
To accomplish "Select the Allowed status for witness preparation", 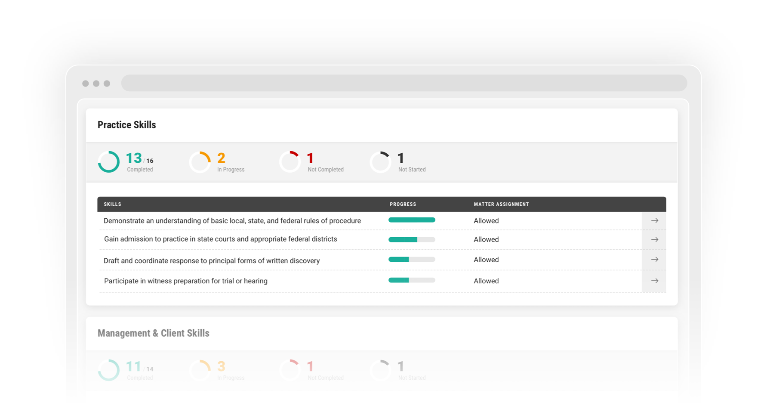I will pos(486,281).
